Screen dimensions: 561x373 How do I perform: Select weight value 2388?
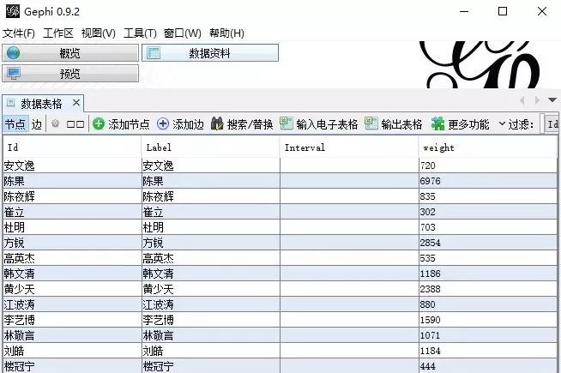pyautogui.click(x=488, y=289)
